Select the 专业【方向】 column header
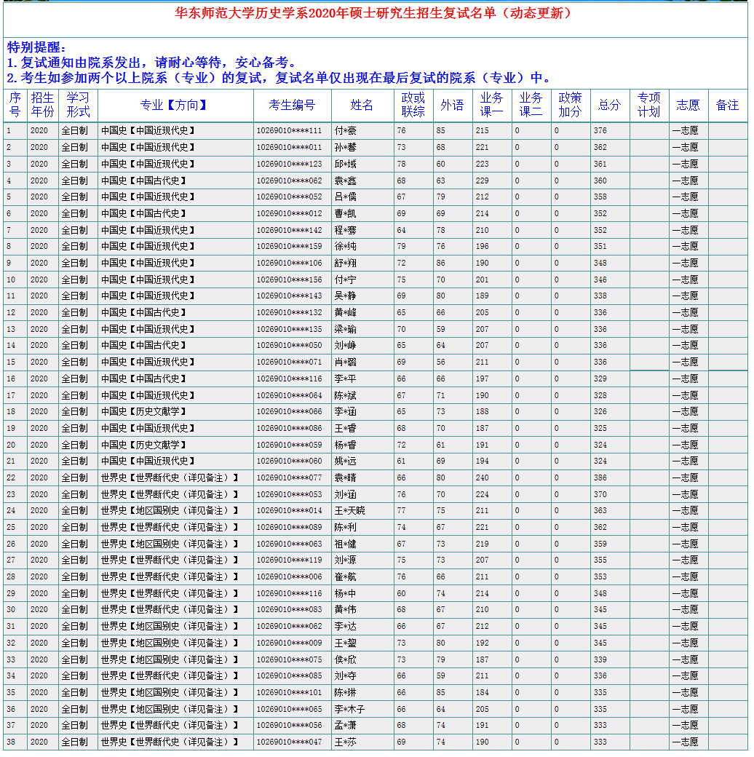754x757 pixels. tap(175, 105)
